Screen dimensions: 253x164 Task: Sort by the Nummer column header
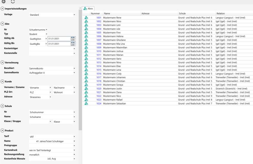(x=96, y=14)
